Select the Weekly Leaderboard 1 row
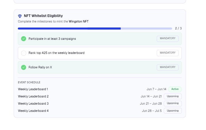Screen dimensions: 206x130 coord(100,89)
